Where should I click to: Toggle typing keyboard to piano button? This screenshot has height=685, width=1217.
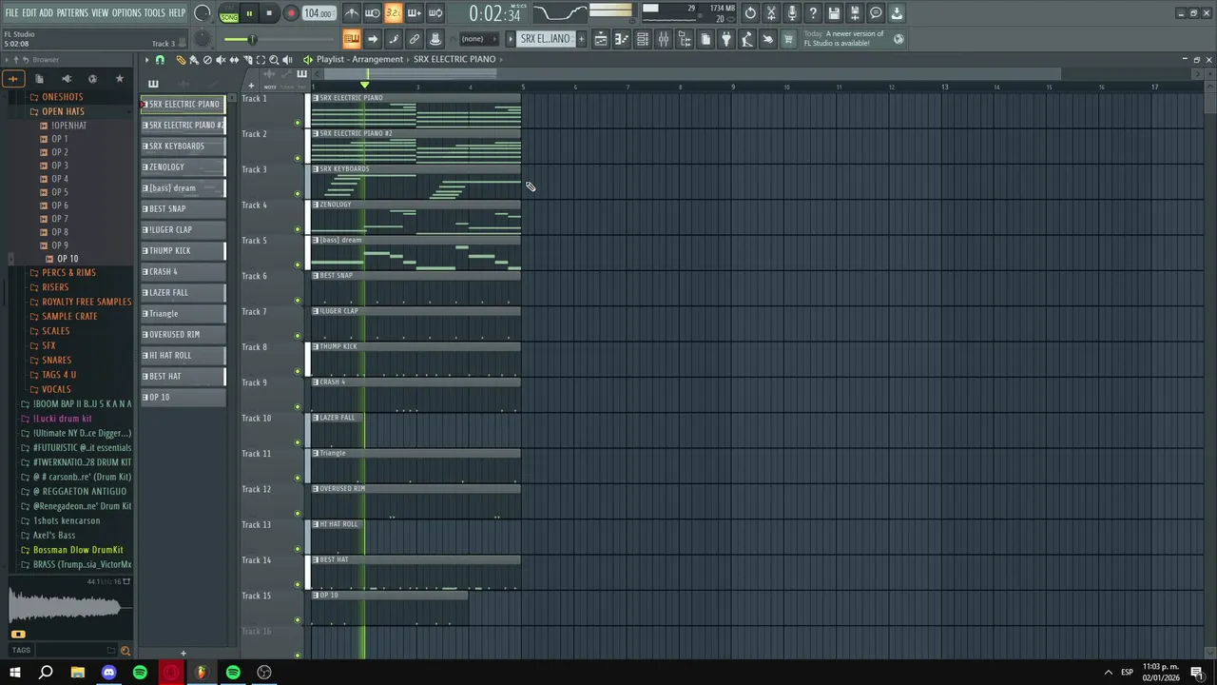[352, 39]
